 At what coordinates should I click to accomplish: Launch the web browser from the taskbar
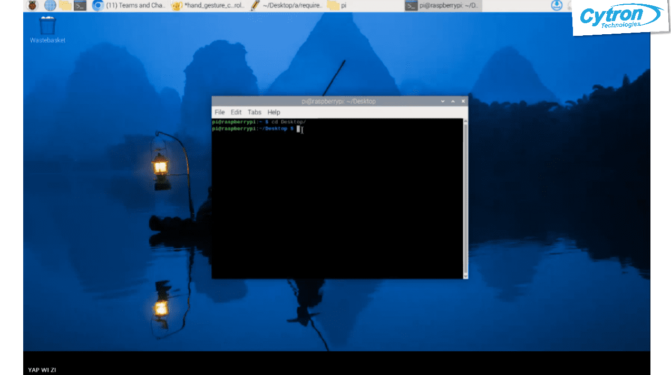point(50,5)
